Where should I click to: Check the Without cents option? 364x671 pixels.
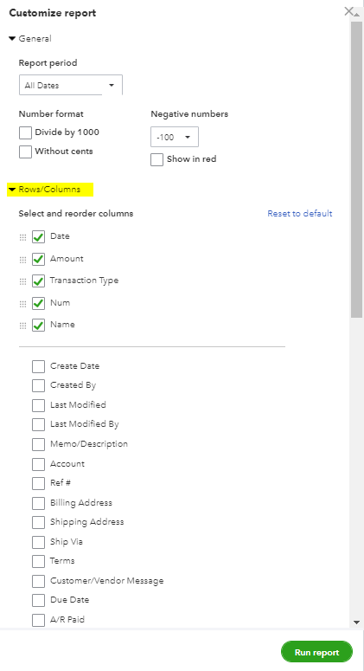(x=25, y=152)
